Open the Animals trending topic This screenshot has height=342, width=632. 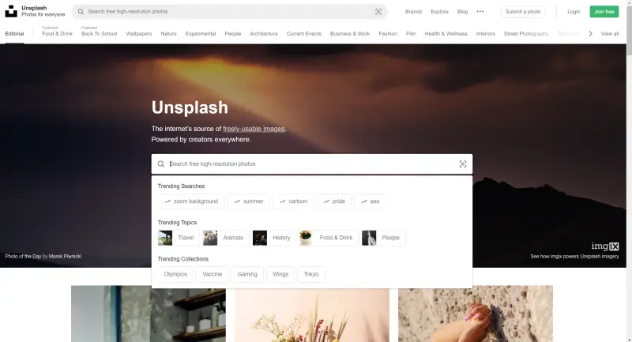(x=226, y=238)
